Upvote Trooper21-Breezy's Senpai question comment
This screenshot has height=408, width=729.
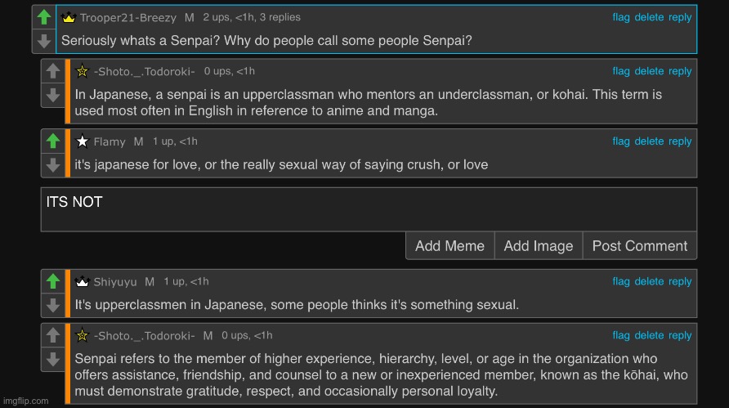pyautogui.click(x=44, y=17)
